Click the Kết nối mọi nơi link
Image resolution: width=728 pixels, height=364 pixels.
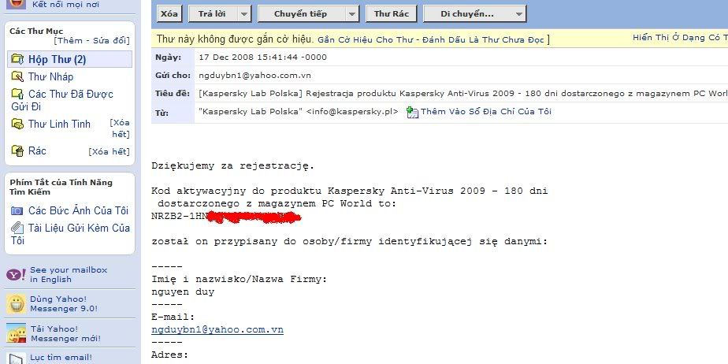[x=65, y=4]
